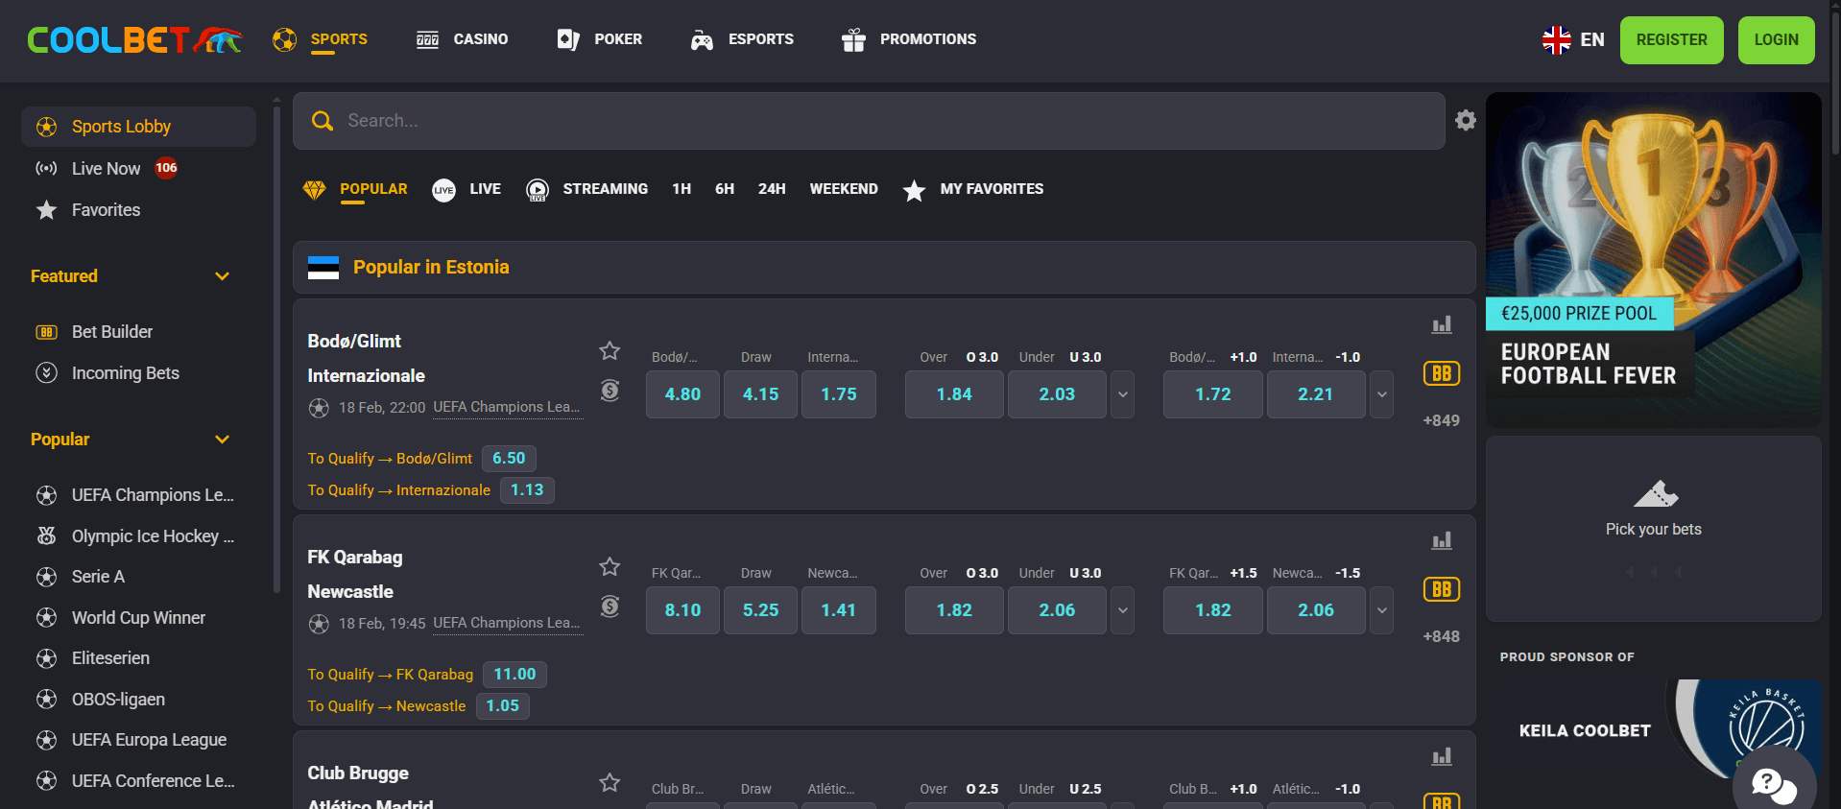Click the cash out icon under Bodø/Glimt star
Viewport: 1841px width, 809px height.
pyautogui.click(x=610, y=391)
